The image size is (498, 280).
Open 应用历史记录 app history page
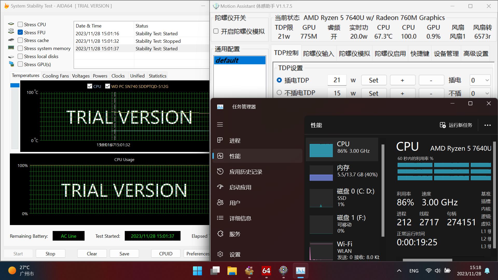pos(246,172)
